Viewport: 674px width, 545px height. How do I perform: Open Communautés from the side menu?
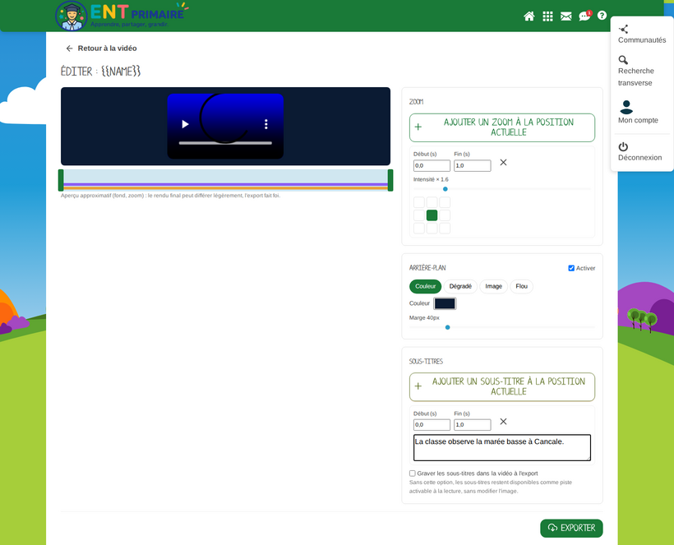pyautogui.click(x=642, y=35)
